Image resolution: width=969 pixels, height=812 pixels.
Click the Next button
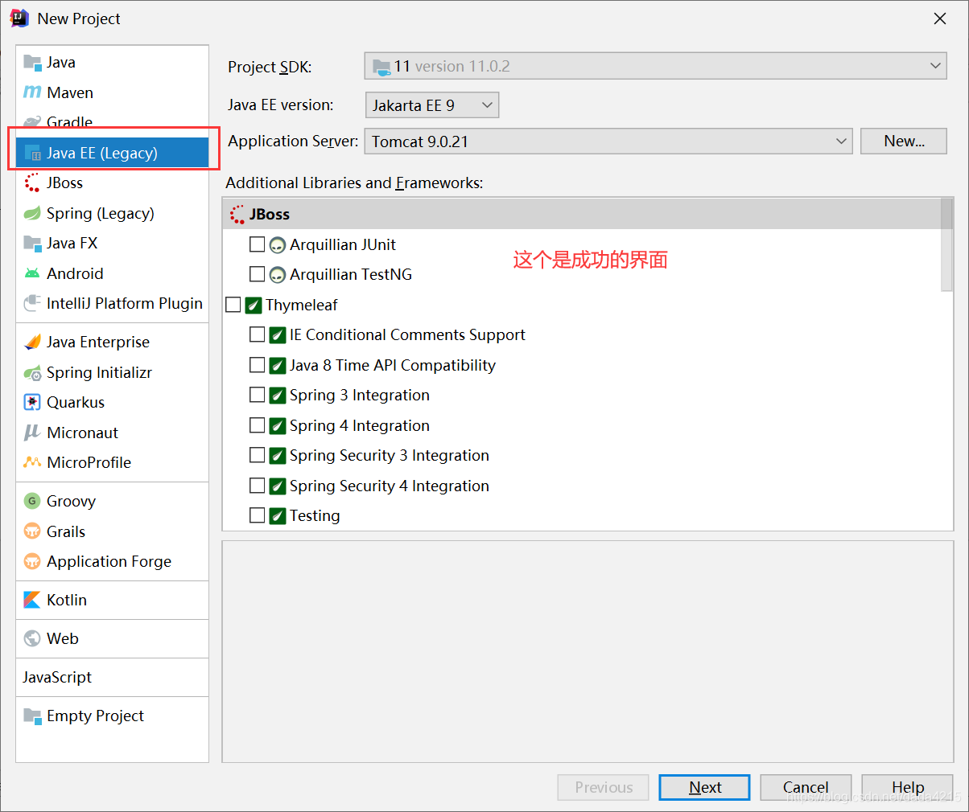click(x=704, y=787)
